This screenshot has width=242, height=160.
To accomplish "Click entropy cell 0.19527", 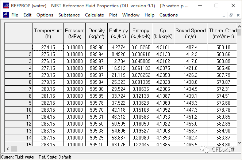I will 141,131.
